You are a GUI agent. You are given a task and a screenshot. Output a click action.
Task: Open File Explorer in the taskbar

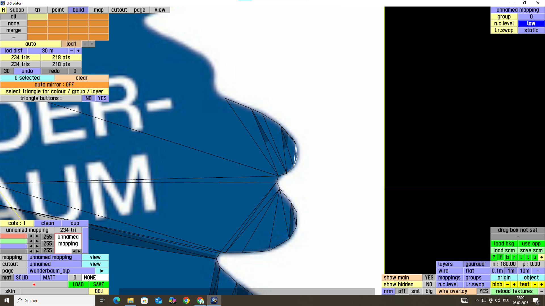[130, 300]
